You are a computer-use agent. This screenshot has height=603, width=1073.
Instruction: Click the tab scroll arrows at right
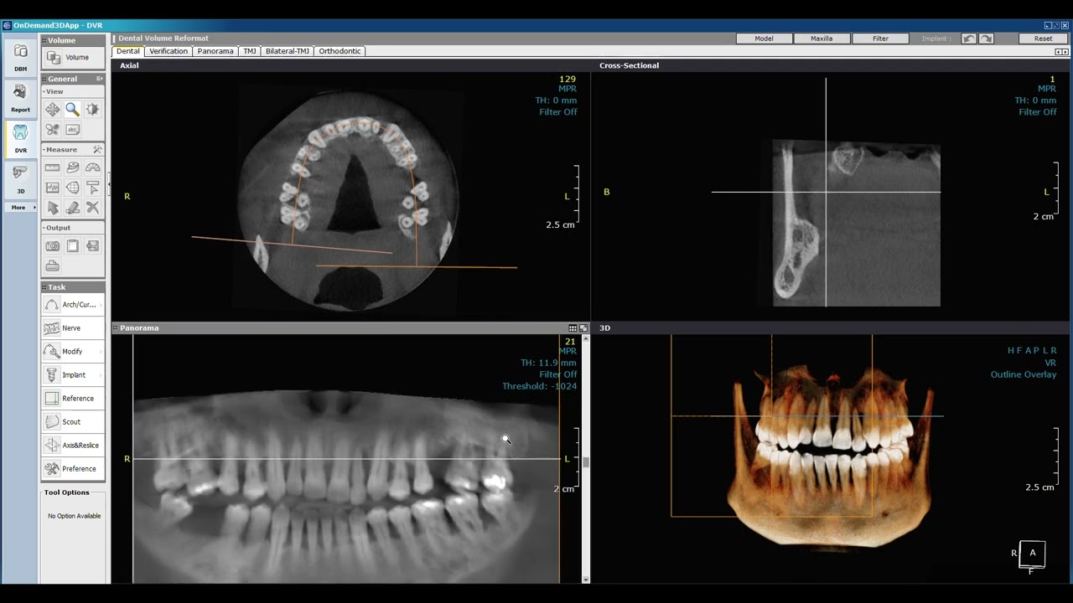click(x=1062, y=52)
